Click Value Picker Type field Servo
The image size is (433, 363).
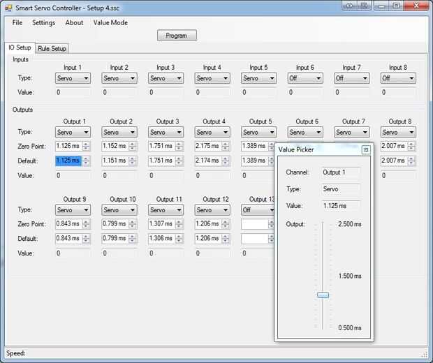pyautogui.click(x=341, y=189)
